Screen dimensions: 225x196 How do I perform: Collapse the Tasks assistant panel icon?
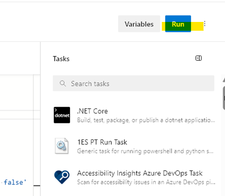pyautogui.click(x=198, y=58)
